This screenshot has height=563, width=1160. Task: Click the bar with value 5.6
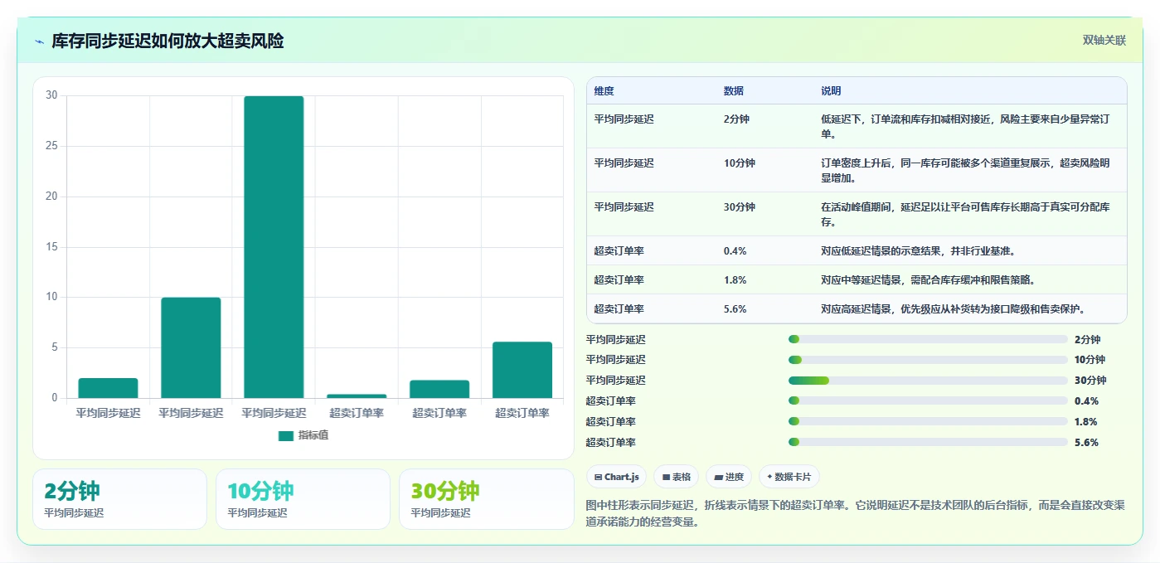(522, 370)
